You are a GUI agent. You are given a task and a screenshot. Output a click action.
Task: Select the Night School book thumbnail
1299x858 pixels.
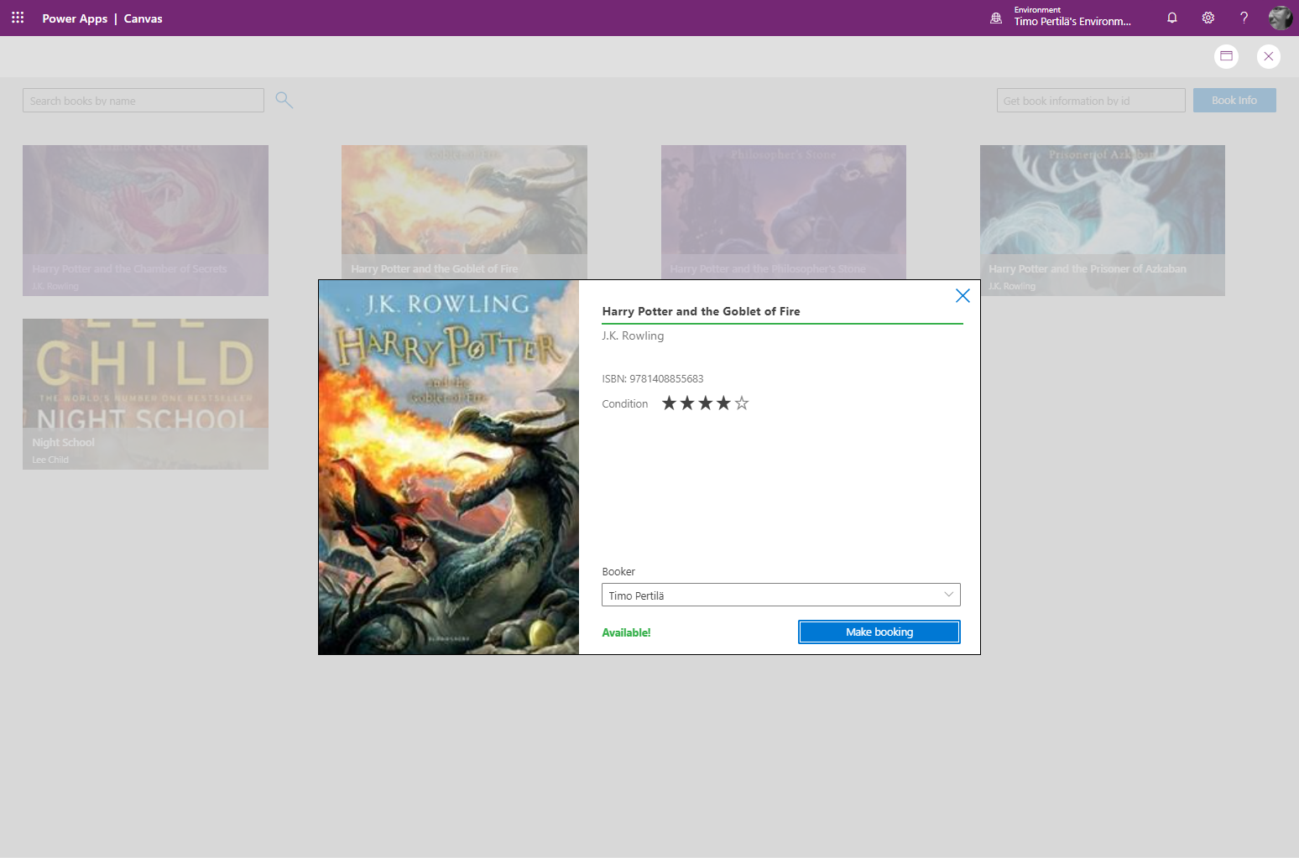[x=145, y=393]
